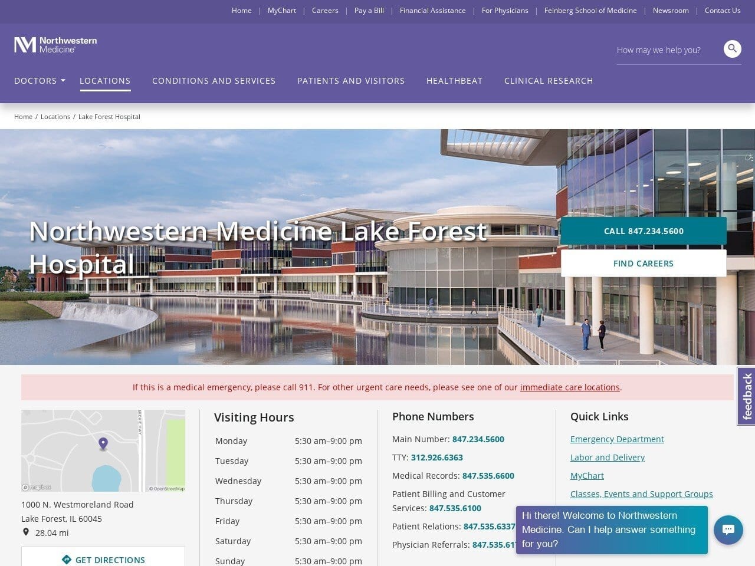Click Medical Records number 847.535.6600
Viewport: 755px width, 566px height.
coord(488,476)
